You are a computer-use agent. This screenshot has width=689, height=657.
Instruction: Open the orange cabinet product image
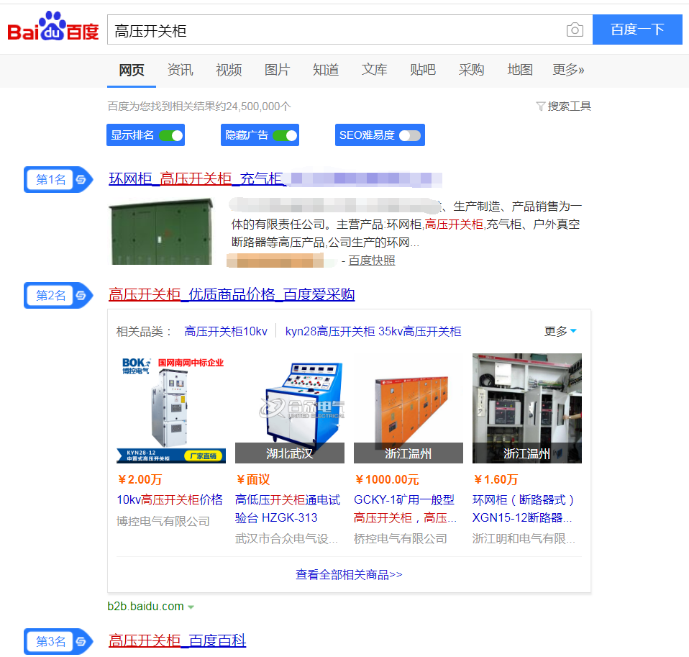click(409, 409)
